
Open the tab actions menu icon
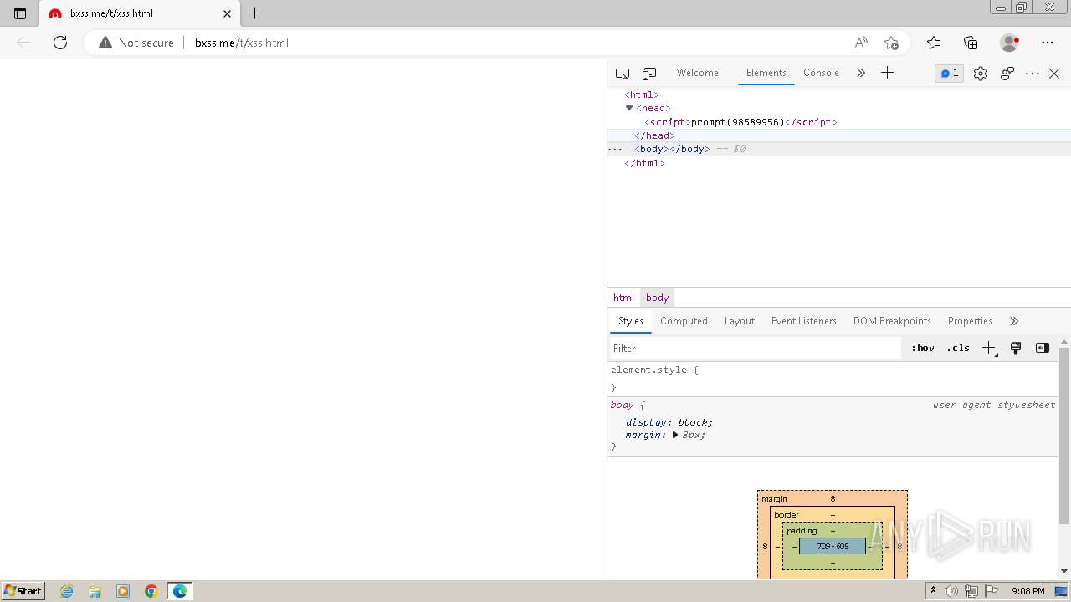[x=20, y=13]
